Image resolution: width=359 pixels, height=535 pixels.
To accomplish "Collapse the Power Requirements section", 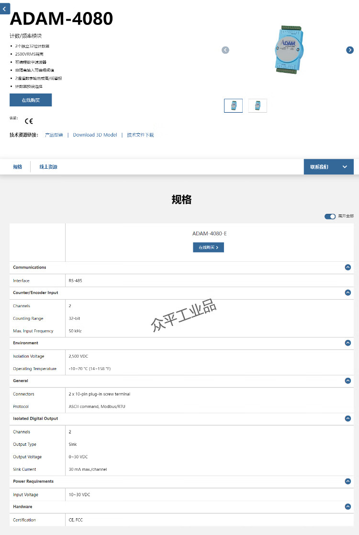I will pyautogui.click(x=348, y=481).
